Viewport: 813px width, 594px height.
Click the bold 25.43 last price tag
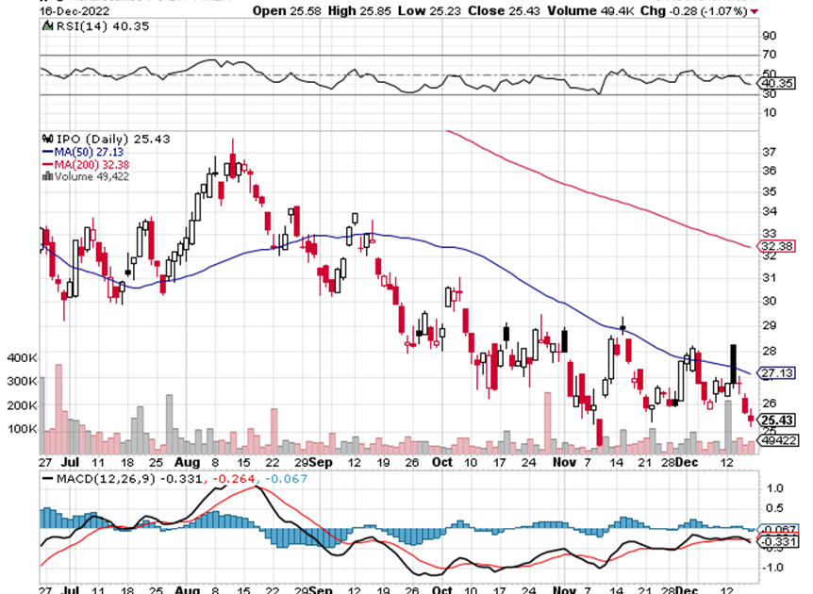pos(776,421)
